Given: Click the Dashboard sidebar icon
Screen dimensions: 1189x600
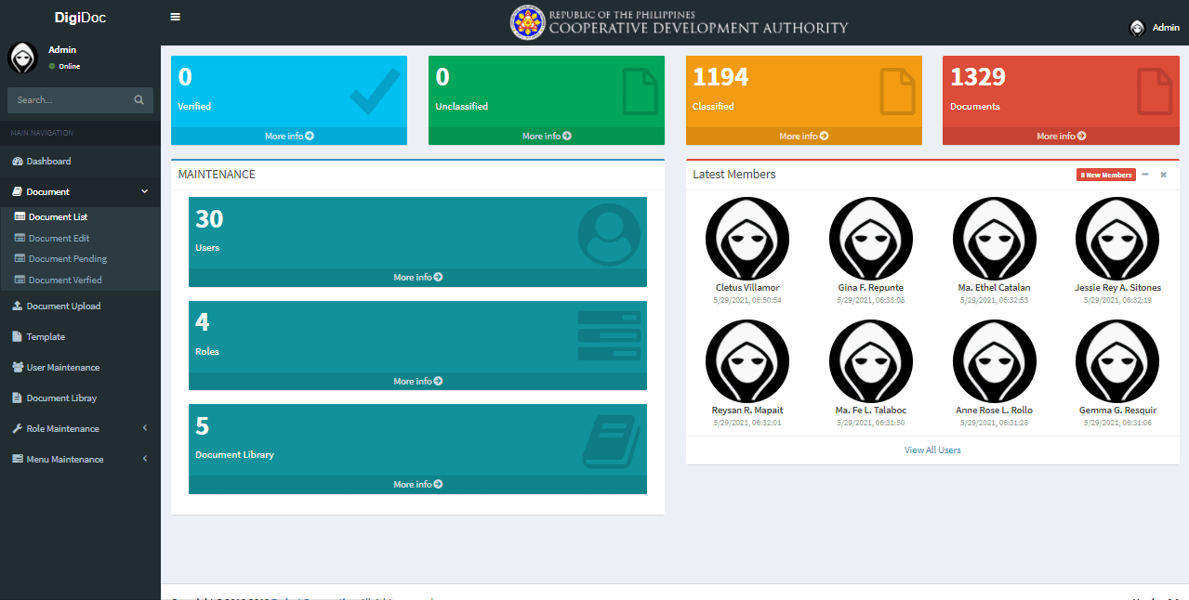Looking at the screenshot, I should click(x=18, y=162).
